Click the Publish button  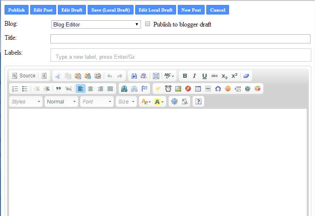(16, 10)
